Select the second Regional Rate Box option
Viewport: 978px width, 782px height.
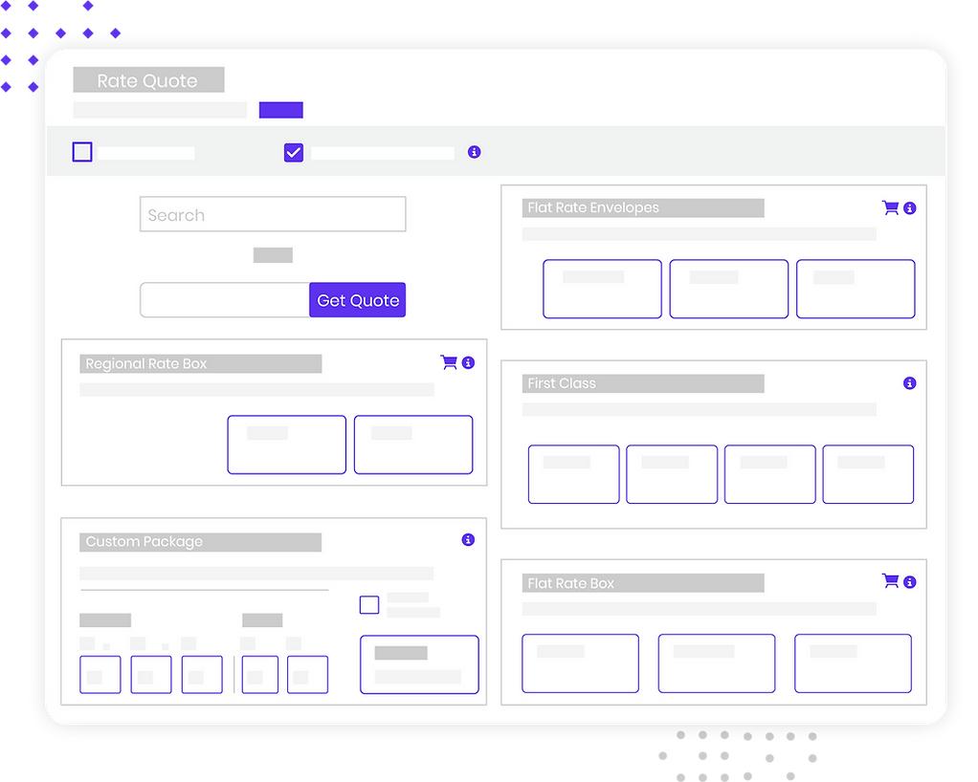[413, 445]
